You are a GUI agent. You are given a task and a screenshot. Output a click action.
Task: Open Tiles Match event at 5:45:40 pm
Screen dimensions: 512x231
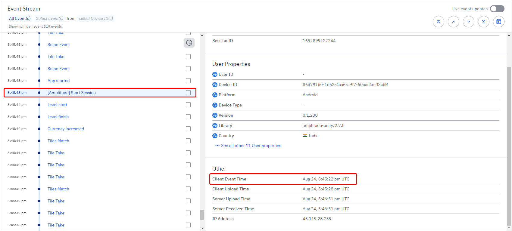[x=58, y=189]
